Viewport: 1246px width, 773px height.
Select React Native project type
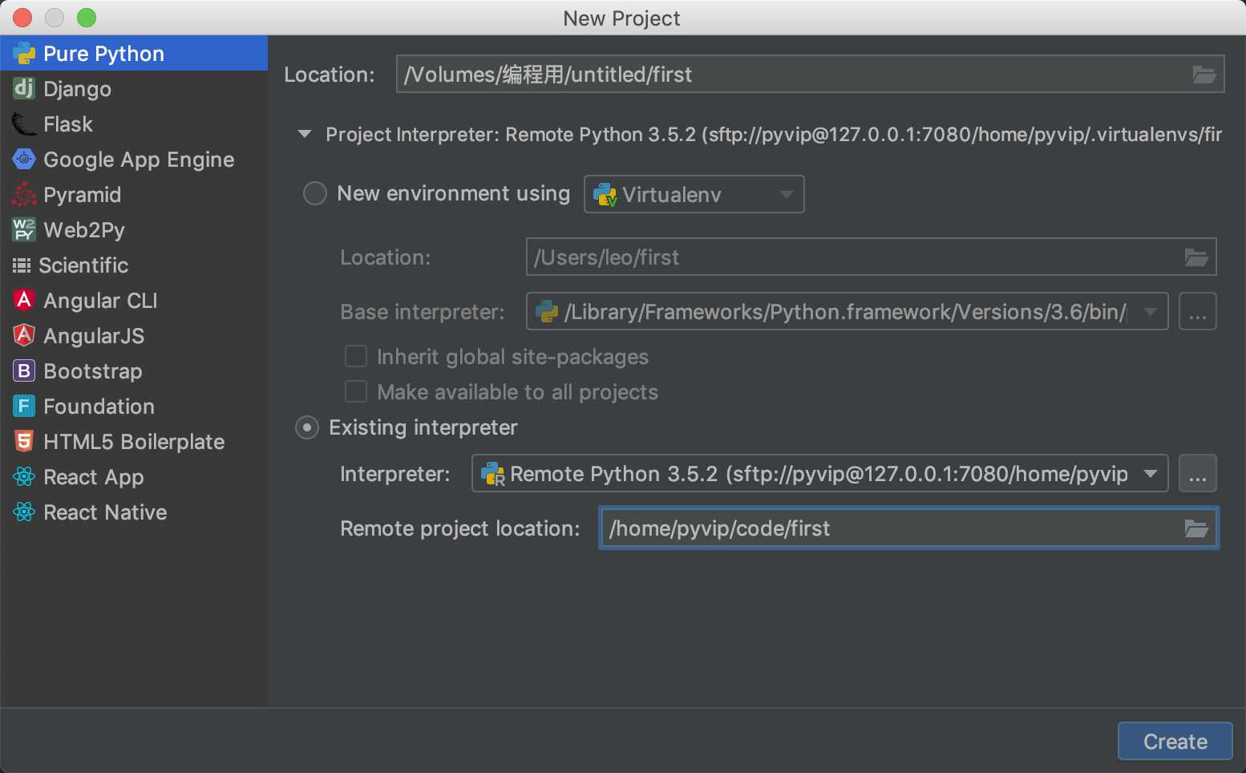134,512
